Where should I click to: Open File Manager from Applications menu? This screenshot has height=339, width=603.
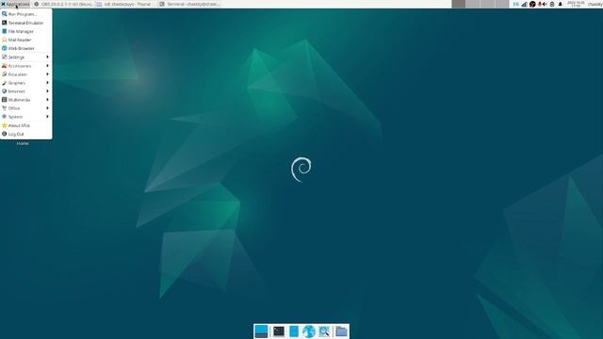point(26,31)
